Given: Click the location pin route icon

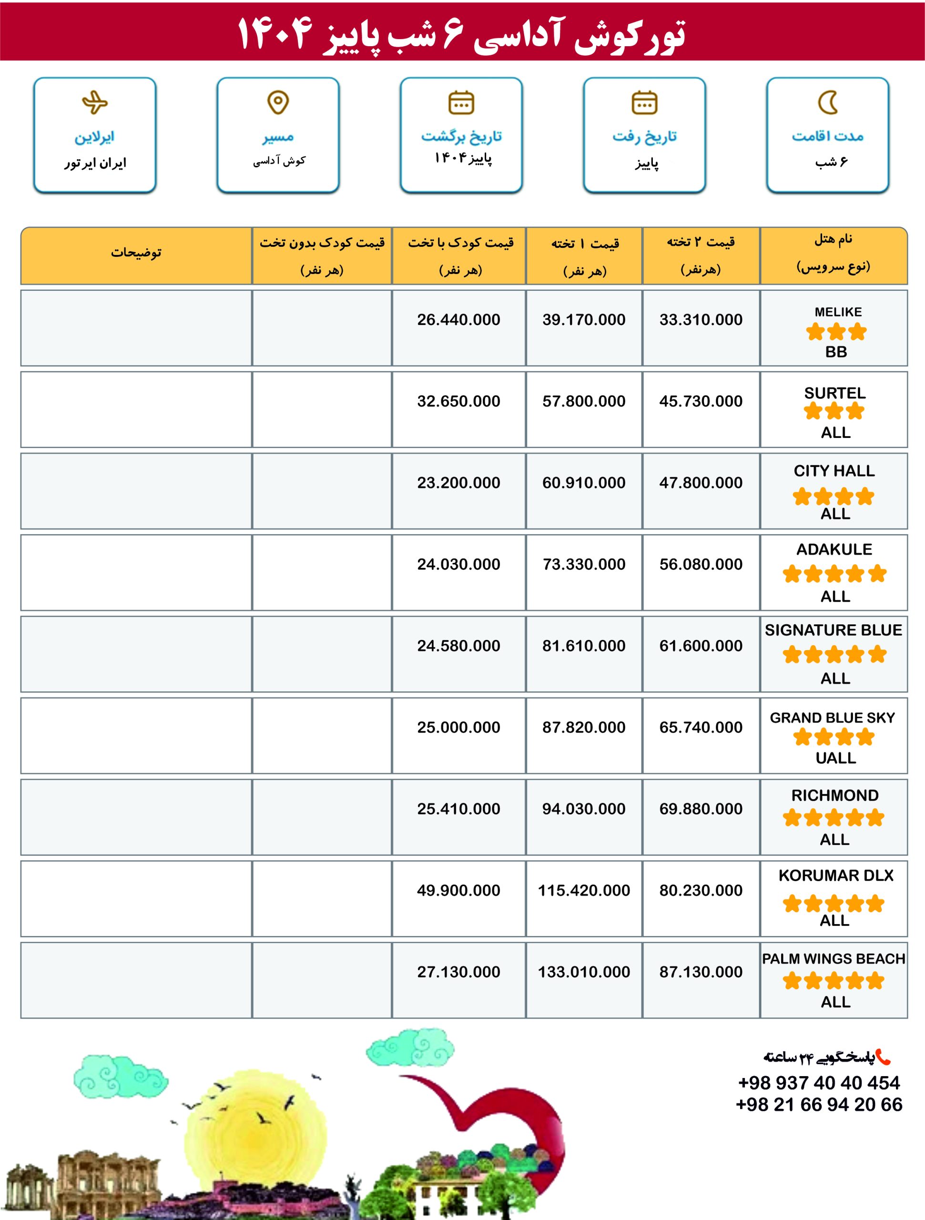Looking at the screenshot, I should click(277, 102).
